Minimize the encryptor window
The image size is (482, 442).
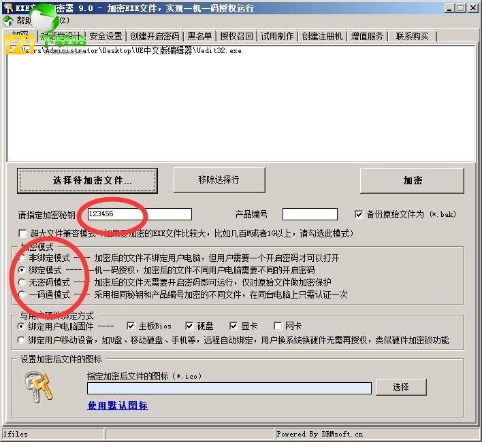point(450,8)
